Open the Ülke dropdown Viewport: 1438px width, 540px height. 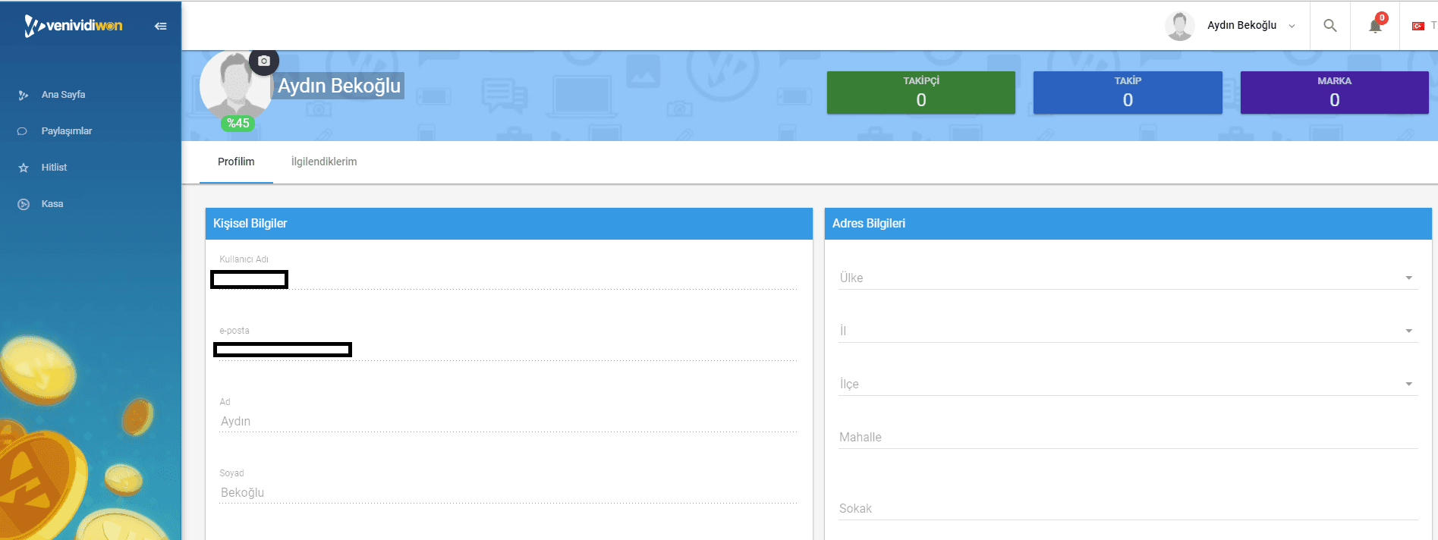[x=1128, y=278]
